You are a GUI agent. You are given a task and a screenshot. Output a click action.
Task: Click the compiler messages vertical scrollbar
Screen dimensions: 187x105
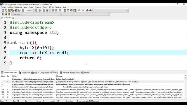tap(186, 87)
